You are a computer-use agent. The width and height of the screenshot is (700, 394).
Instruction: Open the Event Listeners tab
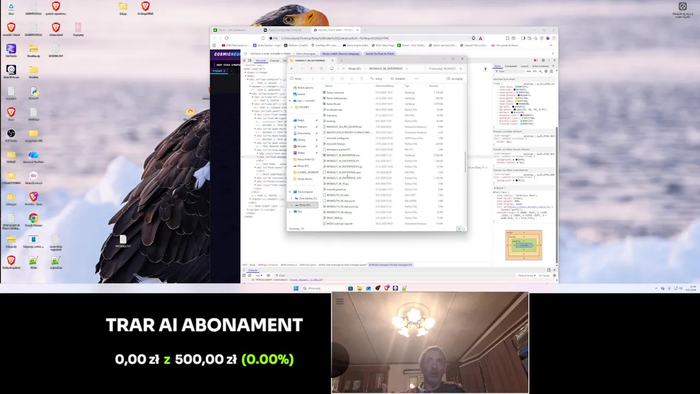pyautogui.click(x=541, y=66)
